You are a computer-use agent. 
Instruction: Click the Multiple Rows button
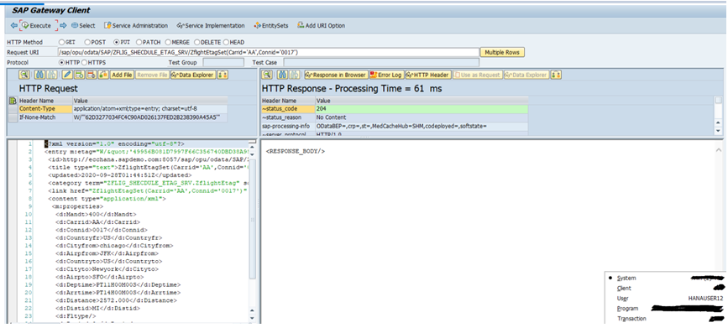(x=502, y=52)
